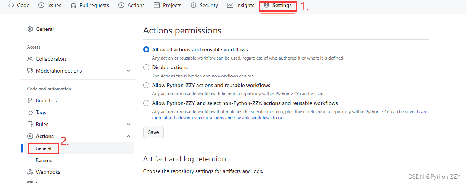Click the Tags tag icon
466x183 pixels.
30,112
